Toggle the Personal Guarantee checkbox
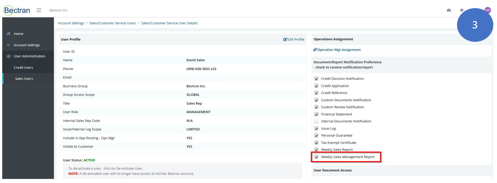497x183 pixels. click(316, 136)
